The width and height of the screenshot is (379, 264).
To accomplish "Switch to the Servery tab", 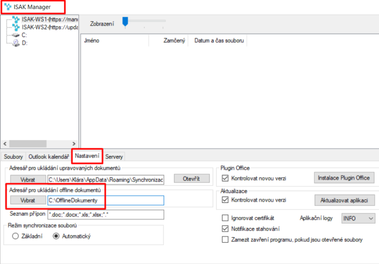I will [114, 157].
